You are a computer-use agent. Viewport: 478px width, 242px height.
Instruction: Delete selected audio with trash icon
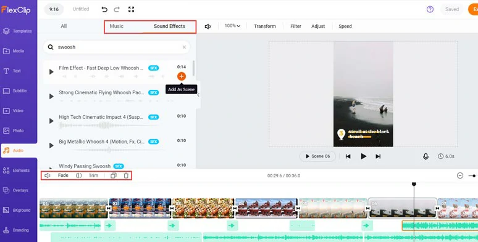(126, 175)
